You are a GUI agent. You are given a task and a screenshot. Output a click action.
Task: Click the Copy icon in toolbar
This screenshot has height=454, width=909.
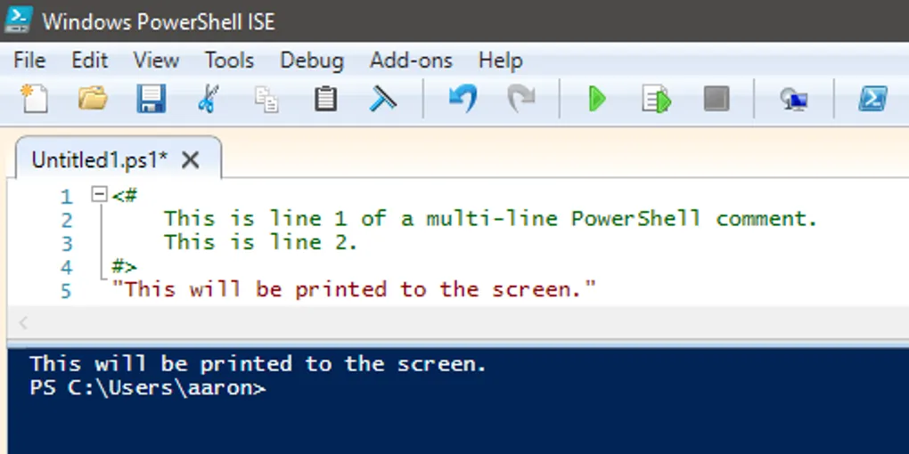tap(266, 99)
